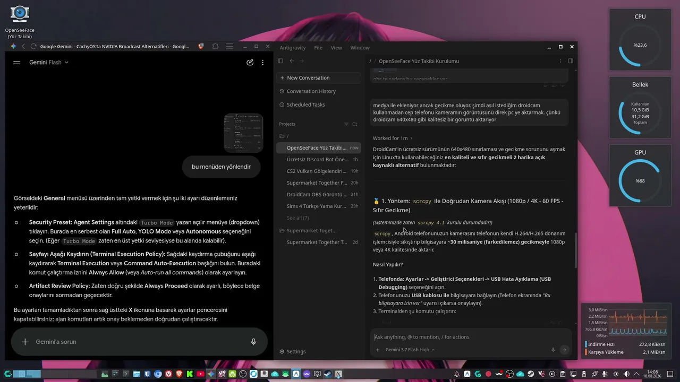Click the Gemini browser tab title
Image resolution: width=680 pixels, height=382 pixels.
(x=115, y=47)
